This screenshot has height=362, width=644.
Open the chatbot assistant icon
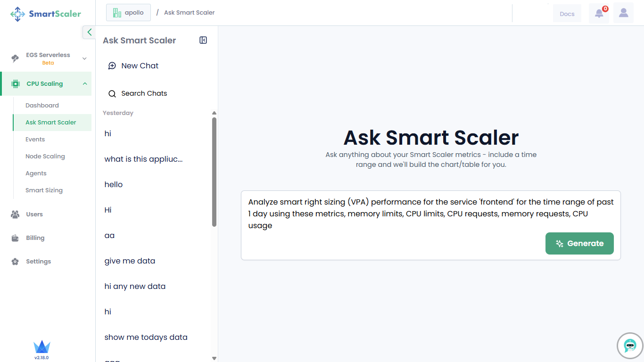tap(630, 346)
